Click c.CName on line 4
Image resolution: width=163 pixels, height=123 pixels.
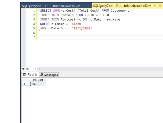tap(58, 24)
